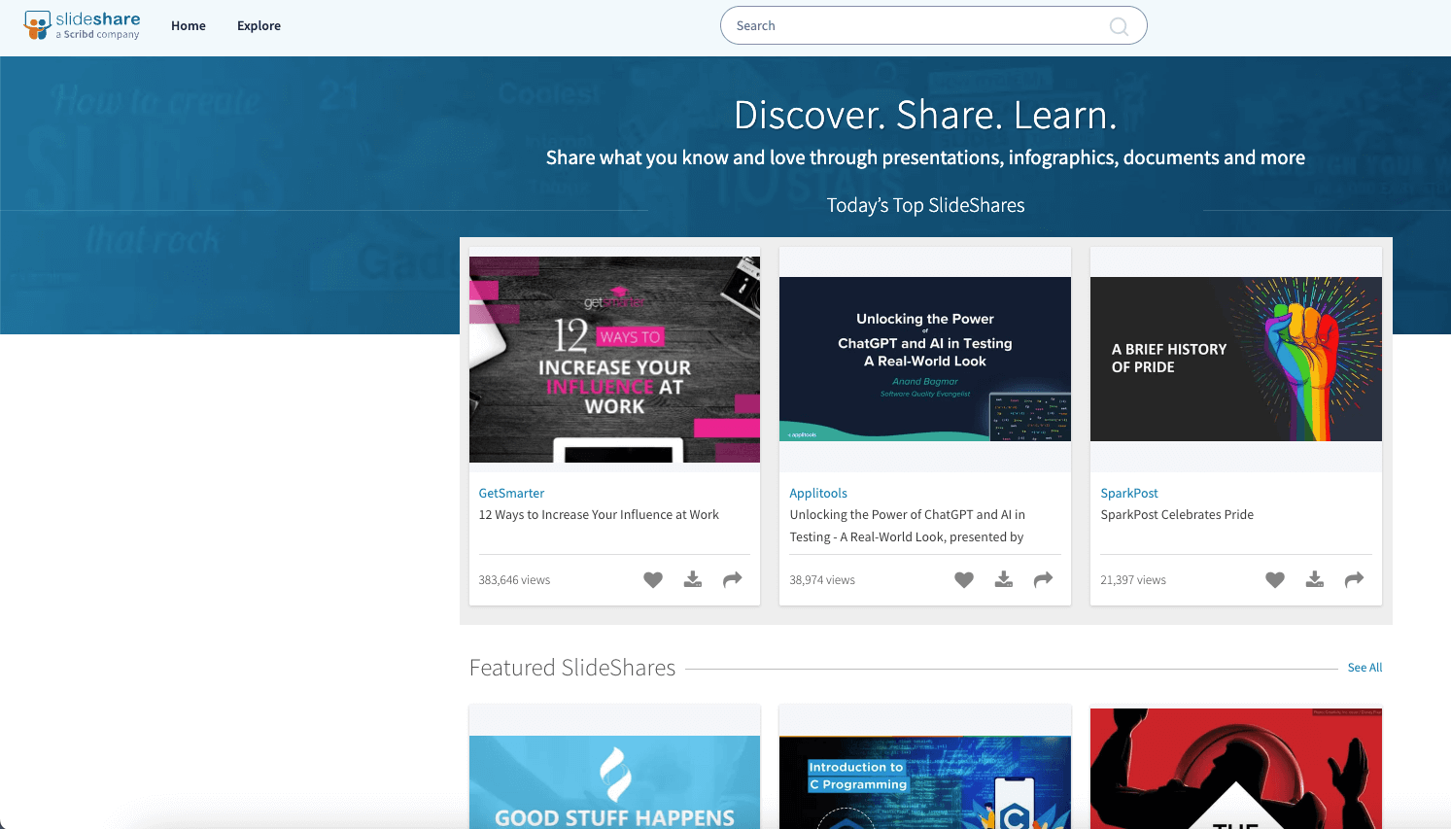Open 'Unlocking the Power of ChatGPT' title
The image size is (1451, 829).
pyautogui.click(x=907, y=526)
